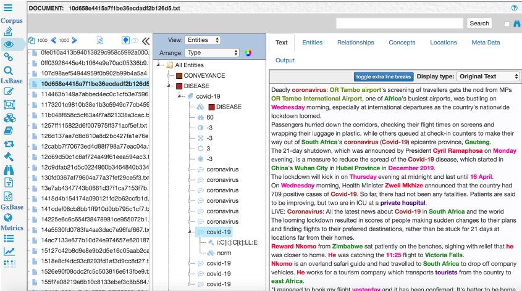Image resolution: width=522 pixels, height=291 pixels.
Task: Switch to the Meta Data tab
Action: pos(486,43)
